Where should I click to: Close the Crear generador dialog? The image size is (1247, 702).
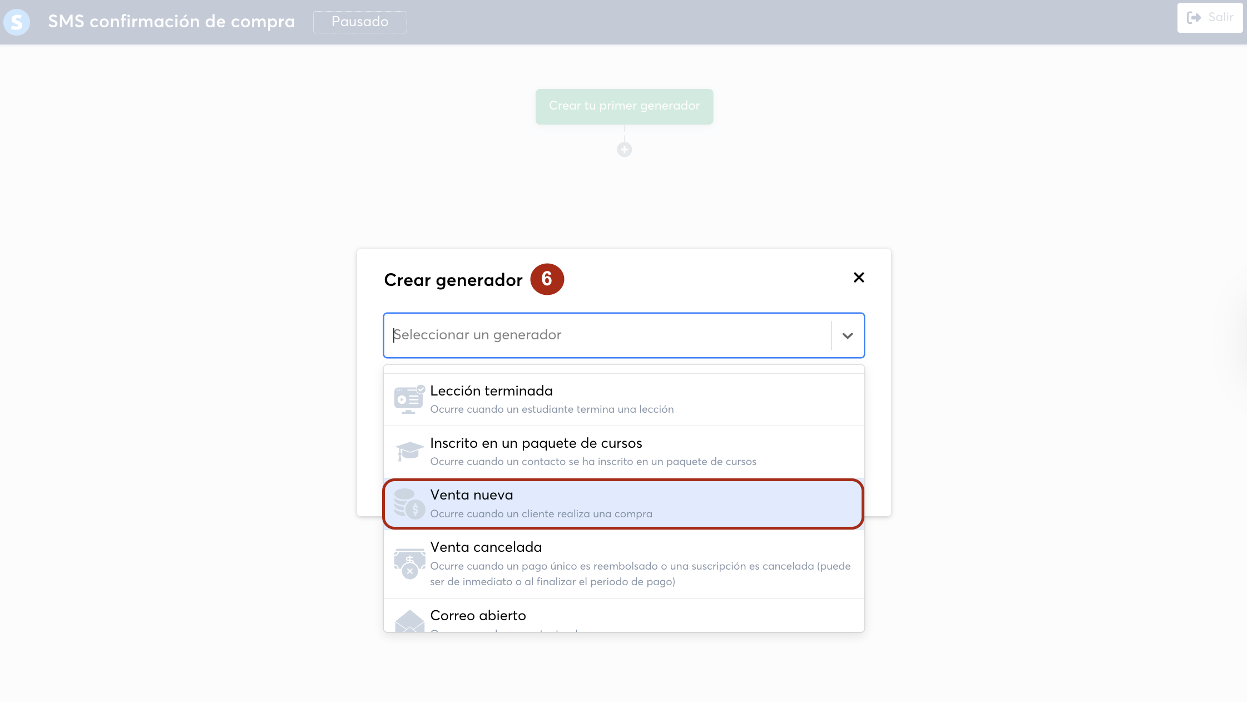pyautogui.click(x=858, y=278)
